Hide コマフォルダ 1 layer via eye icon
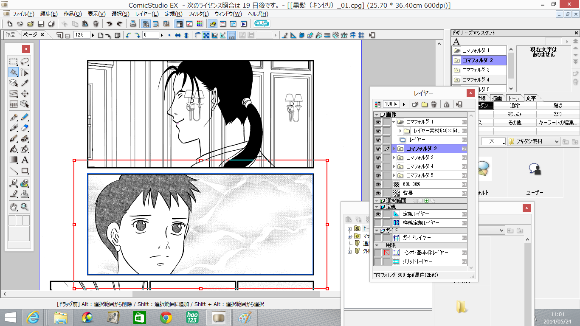The image size is (580, 326). pyautogui.click(x=378, y=122)
